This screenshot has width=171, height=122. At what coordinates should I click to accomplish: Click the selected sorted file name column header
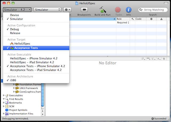[93, 19]
